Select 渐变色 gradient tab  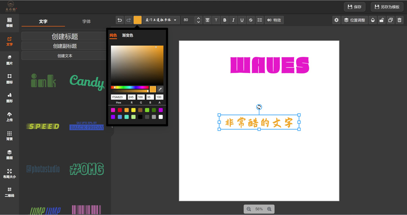point(128,35)
